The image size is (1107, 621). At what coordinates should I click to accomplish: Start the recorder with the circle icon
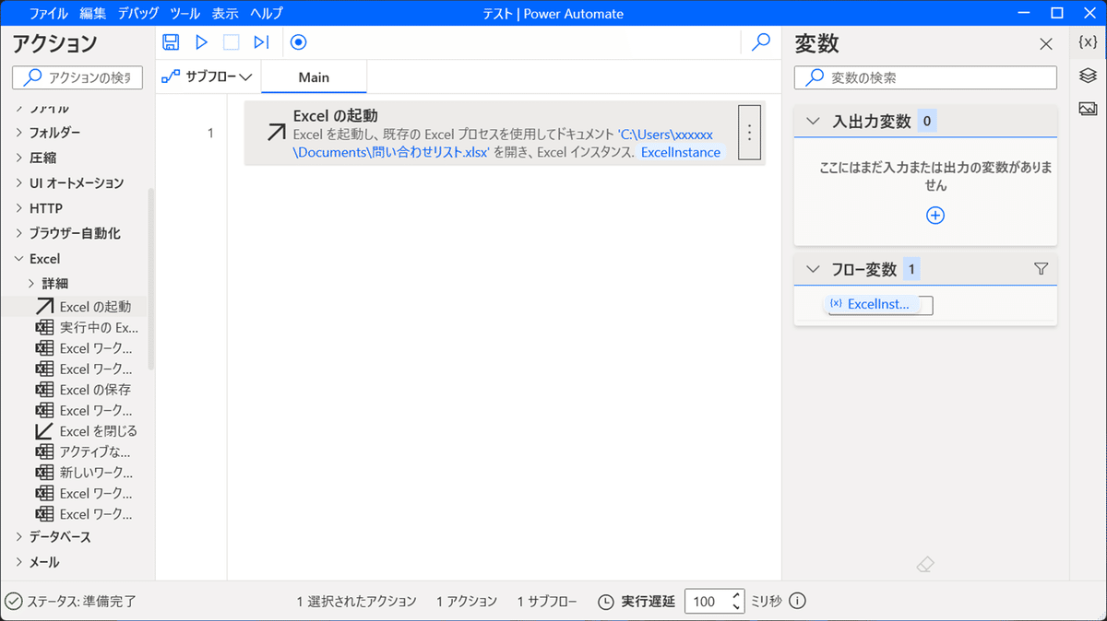pos(298,41)
